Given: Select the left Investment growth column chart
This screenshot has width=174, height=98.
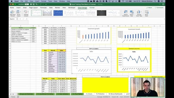Looking at the screenshot, I should click(x=94, y=36).
